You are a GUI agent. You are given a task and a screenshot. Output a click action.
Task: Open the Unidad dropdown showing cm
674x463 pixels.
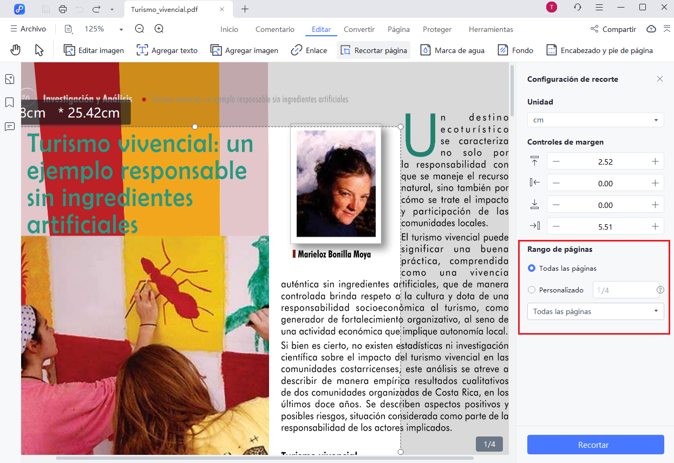point(596,120)
